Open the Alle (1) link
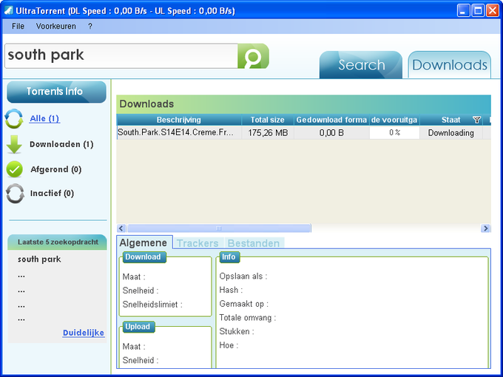Image resolution: width=503 pixels, height=377 pixels. (44, 118)
